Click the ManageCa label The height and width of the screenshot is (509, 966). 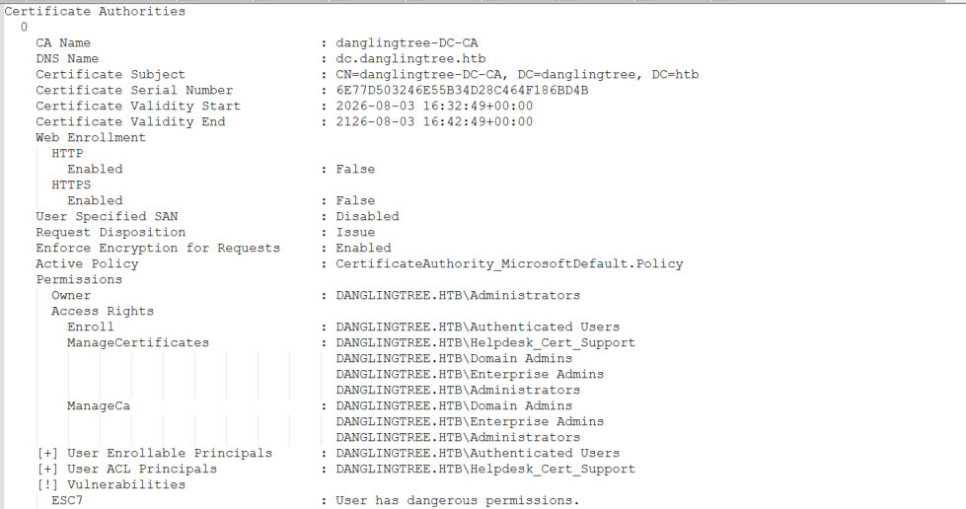pyautogui.click(x=99, y=405)
